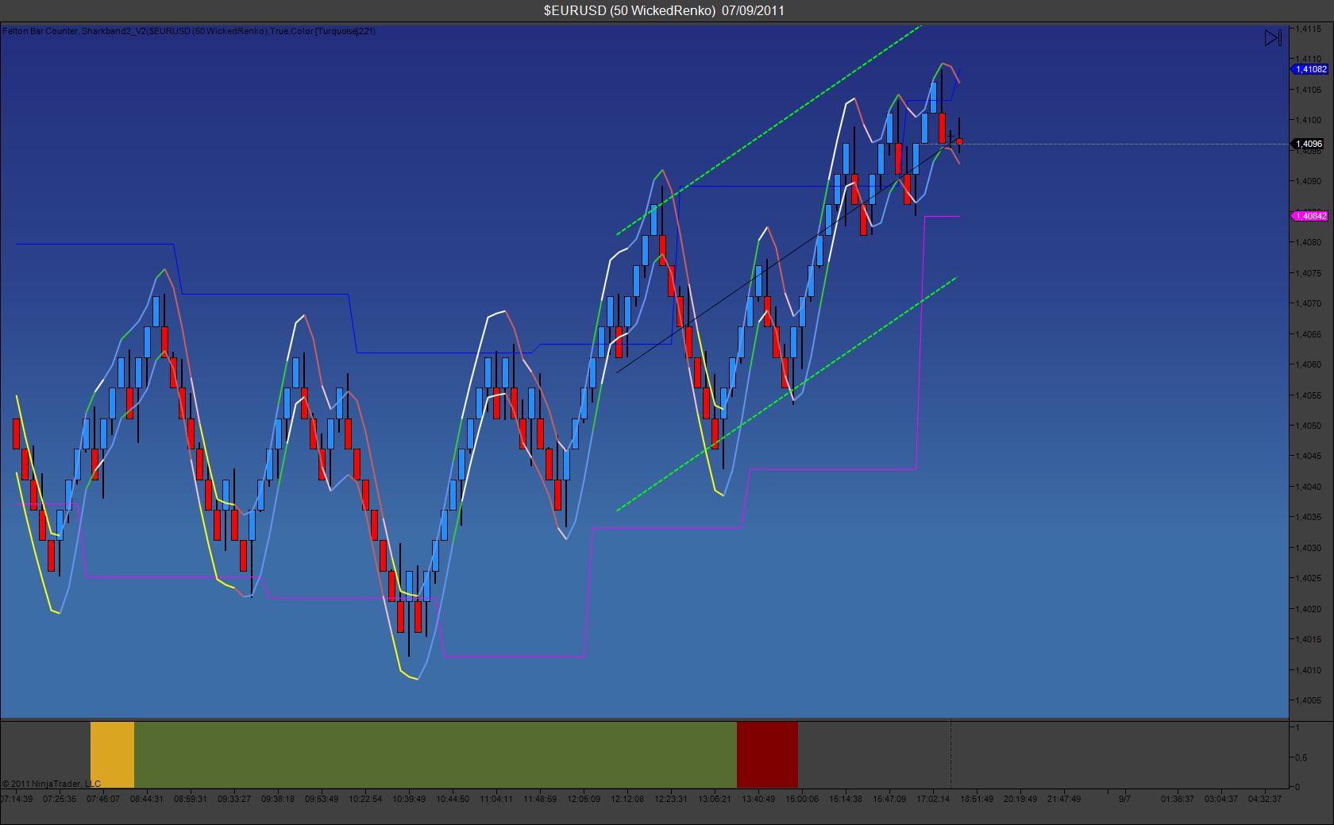The image size is (1334, 825).
Task: Click the 10:22:54 time axis label
Action: 365,799
